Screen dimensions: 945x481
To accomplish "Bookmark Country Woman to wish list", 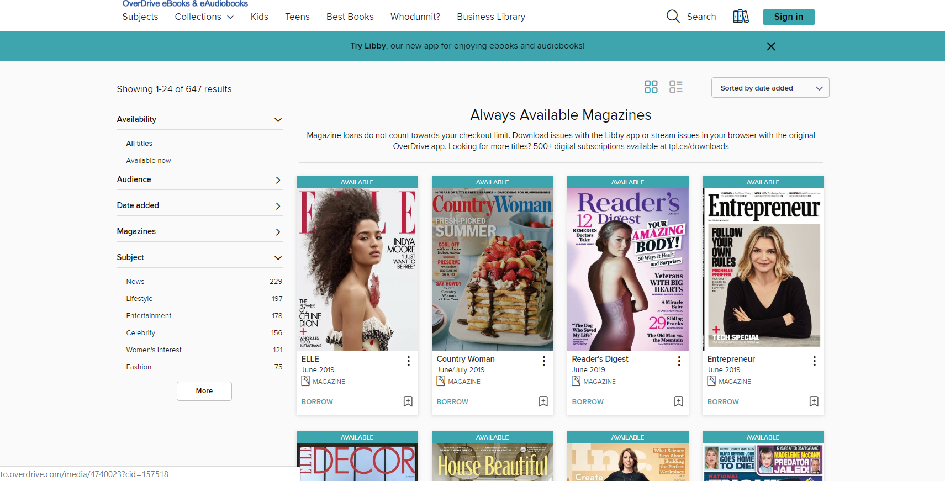I will click(543, 401).
